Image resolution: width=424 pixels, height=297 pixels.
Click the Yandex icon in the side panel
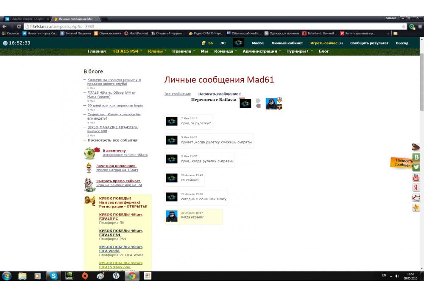(416, 188)
